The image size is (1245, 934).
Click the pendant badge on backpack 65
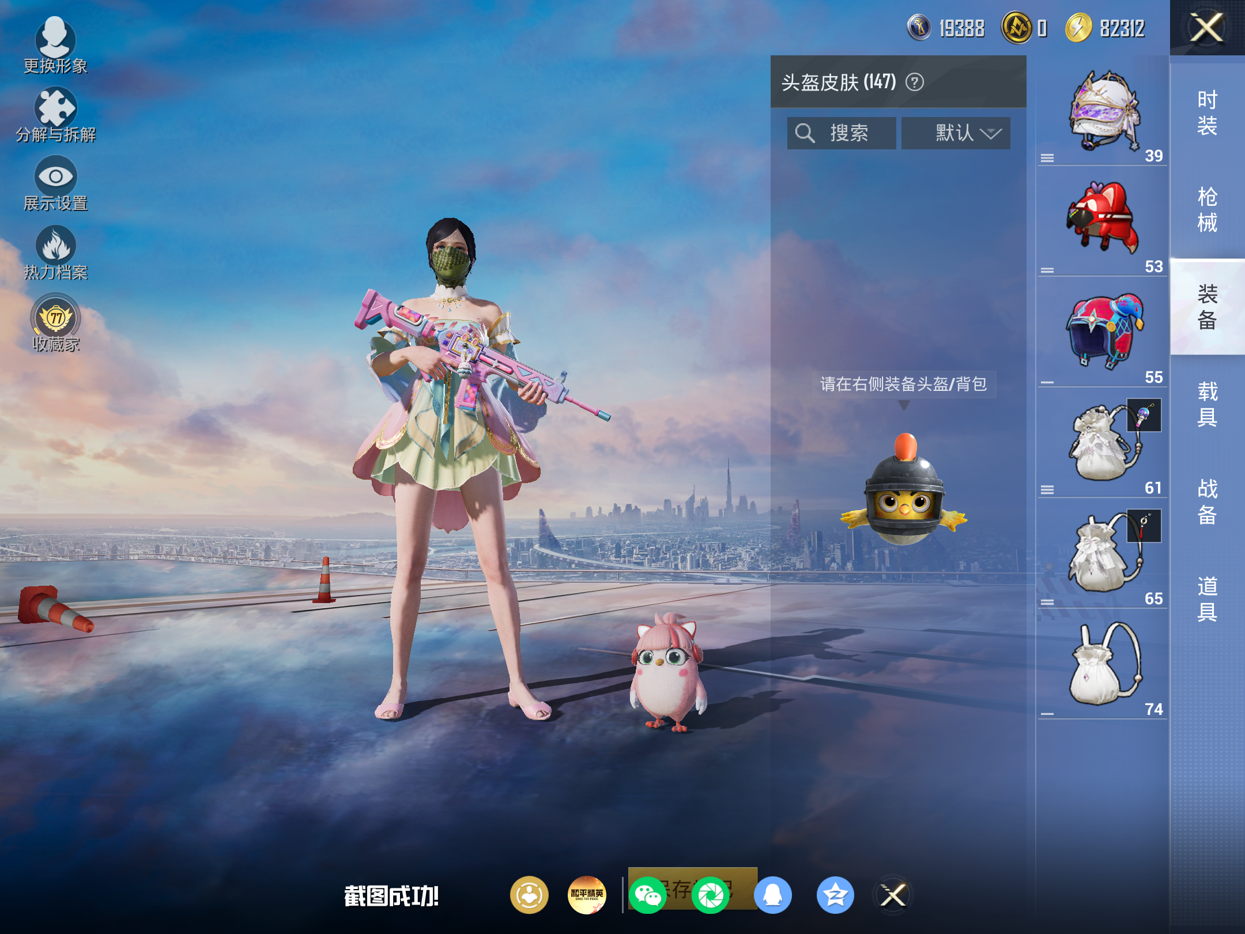tap(1144, 526)
